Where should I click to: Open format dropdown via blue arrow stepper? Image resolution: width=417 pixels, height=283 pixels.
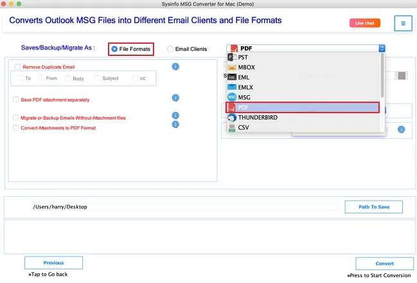pos(382,48)
